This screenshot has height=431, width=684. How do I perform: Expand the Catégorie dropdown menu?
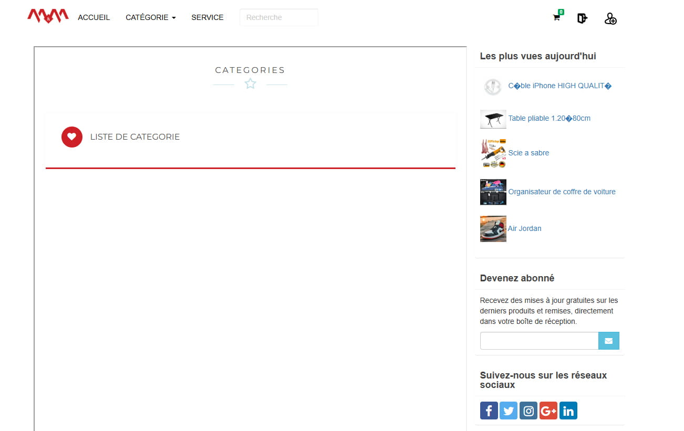pos(150,17)
